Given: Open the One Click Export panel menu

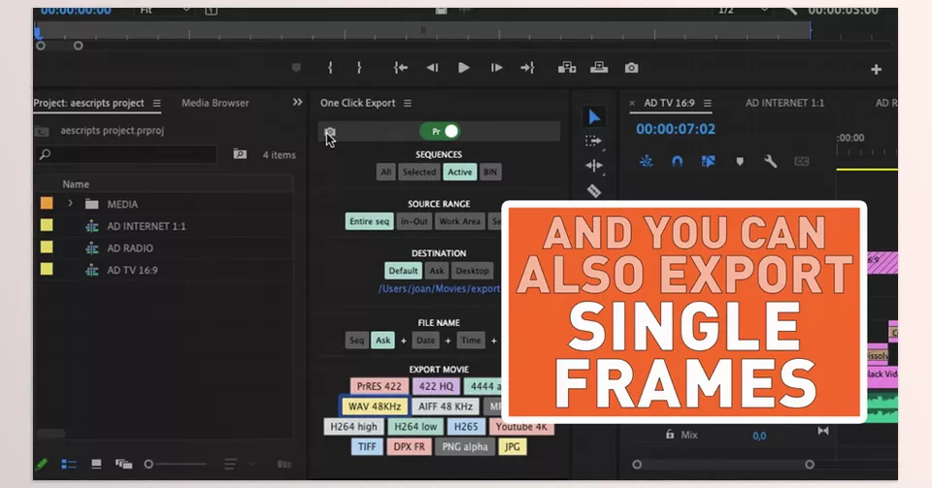Looking at the screenshot, I should (408, 103).
